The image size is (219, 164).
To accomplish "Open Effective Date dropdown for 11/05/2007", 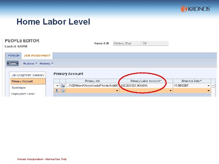I will [209, 86].
